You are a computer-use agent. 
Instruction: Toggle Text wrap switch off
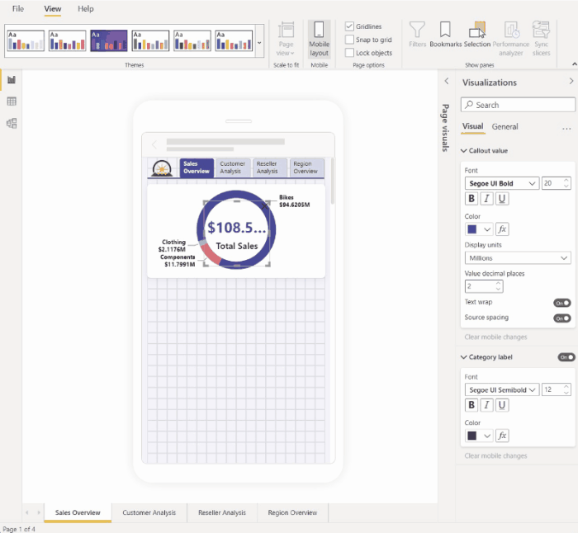pos(562,303)
